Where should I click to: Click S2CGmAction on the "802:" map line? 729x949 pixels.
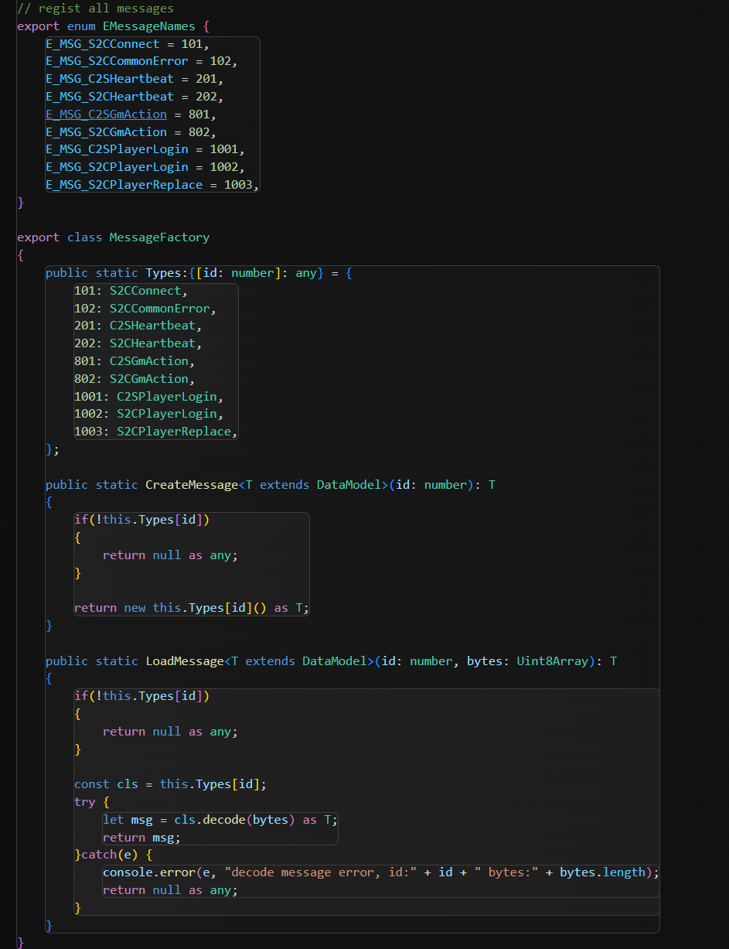click(x=148, y=379)
